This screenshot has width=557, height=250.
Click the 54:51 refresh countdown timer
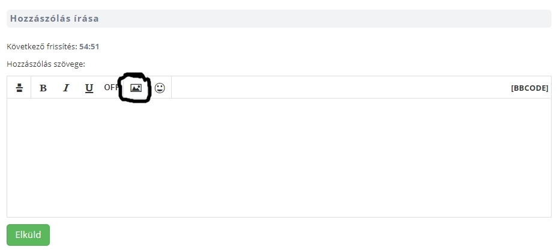(89, 46)
